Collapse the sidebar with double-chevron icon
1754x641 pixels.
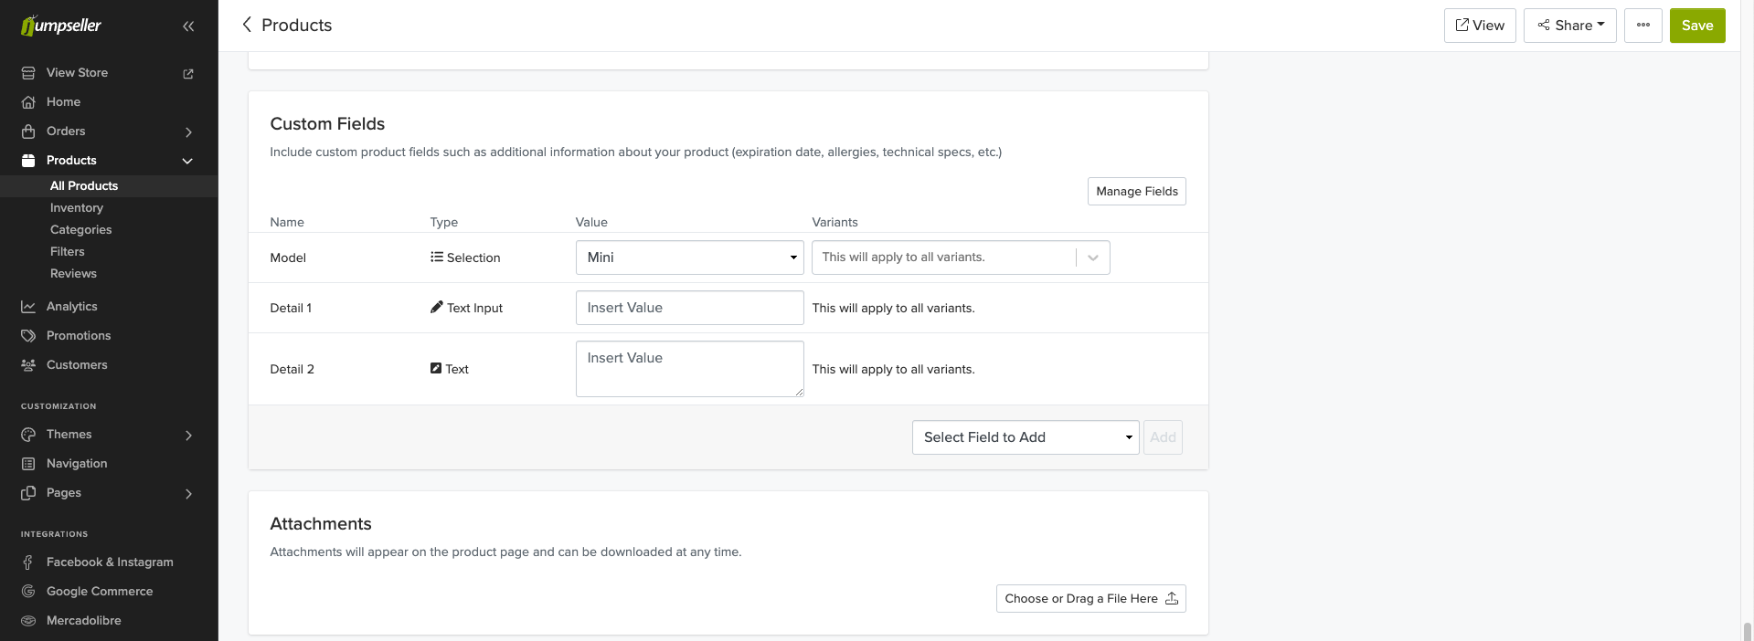(188, 26)
